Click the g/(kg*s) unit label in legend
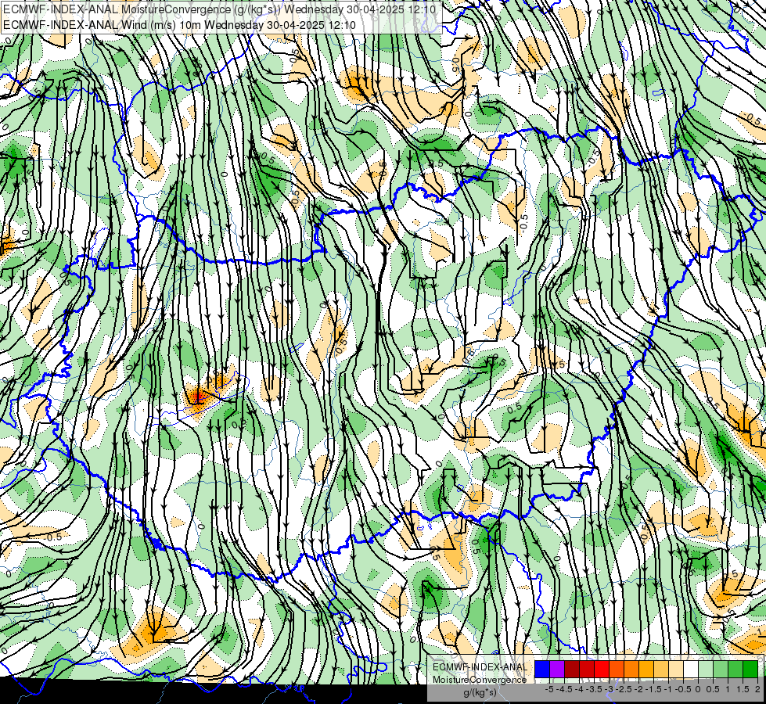The height and width of the screenshot is (704, 766). (480, 693)
